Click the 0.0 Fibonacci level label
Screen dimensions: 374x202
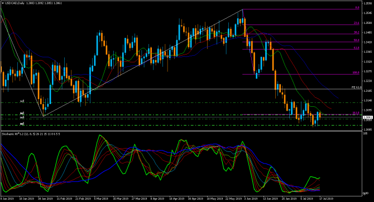357,8
